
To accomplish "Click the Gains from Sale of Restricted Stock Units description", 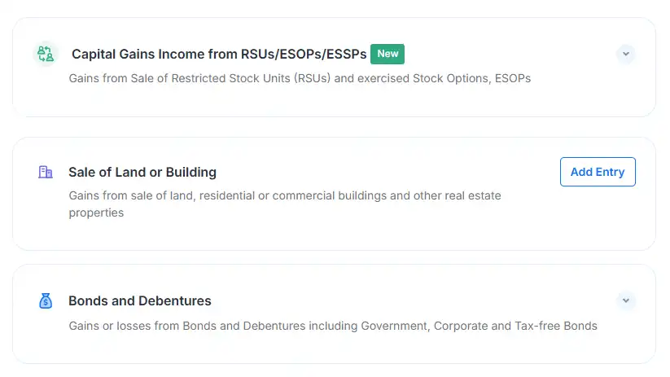I will click(x=300, y=79).
